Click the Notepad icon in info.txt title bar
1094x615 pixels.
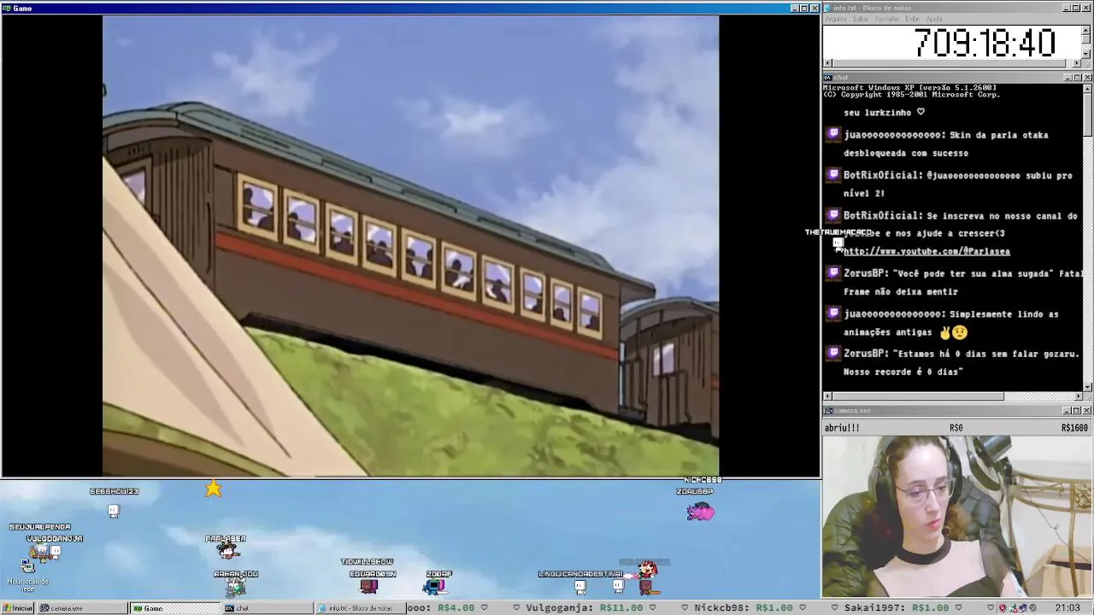point(827,8)
